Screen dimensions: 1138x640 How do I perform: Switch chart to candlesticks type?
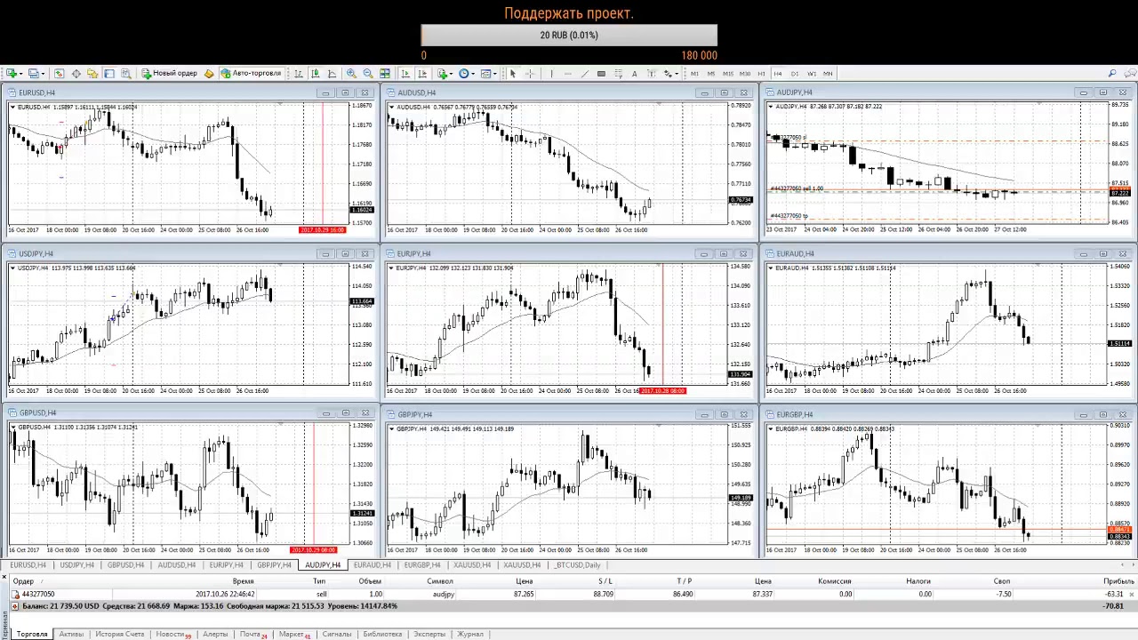point(315,73)
